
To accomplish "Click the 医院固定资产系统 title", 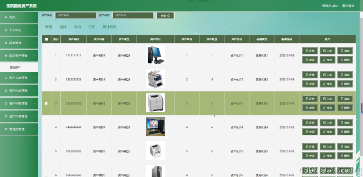I will (x=22, y=6).
